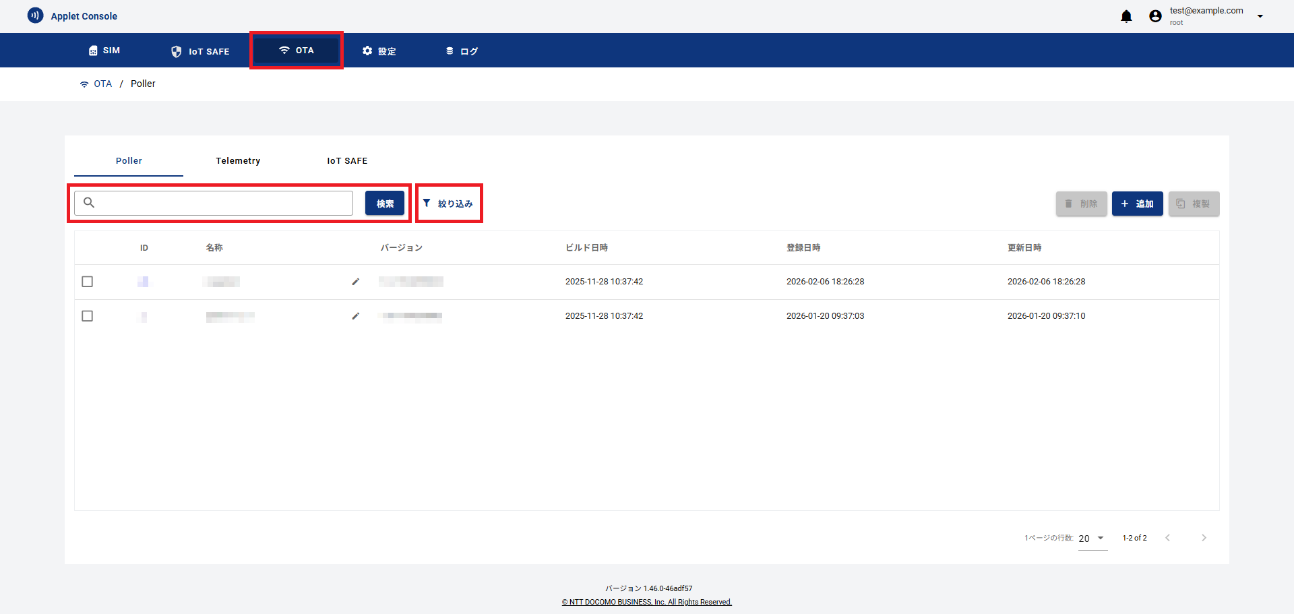This screenshot has width=1294, height=614.
Task: Click pencil edit icon in second row
Action: [x=356, y=316]
